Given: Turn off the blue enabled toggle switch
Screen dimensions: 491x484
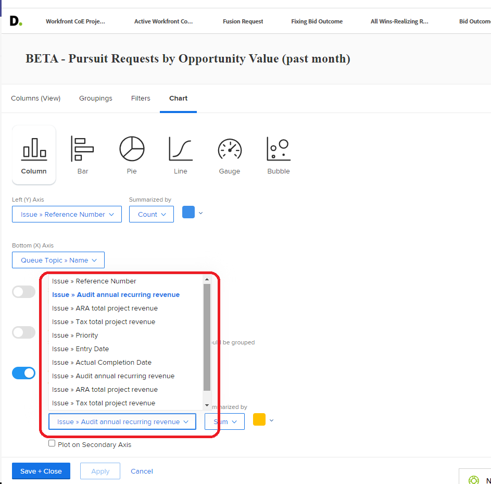Looking at the screenshot, I should point(24,373).
